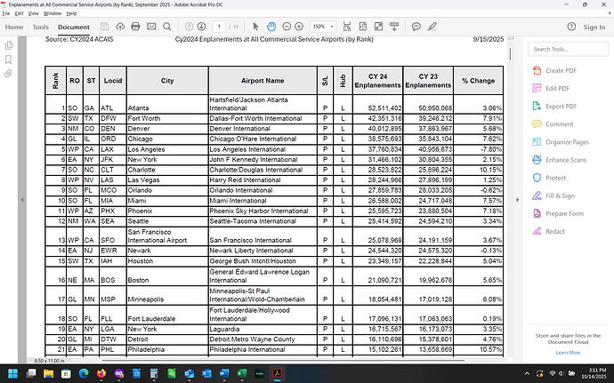The width and height of the screenshot is (614, 383).
Task: Open the Create PDF tool
Action: coord(559,70)
